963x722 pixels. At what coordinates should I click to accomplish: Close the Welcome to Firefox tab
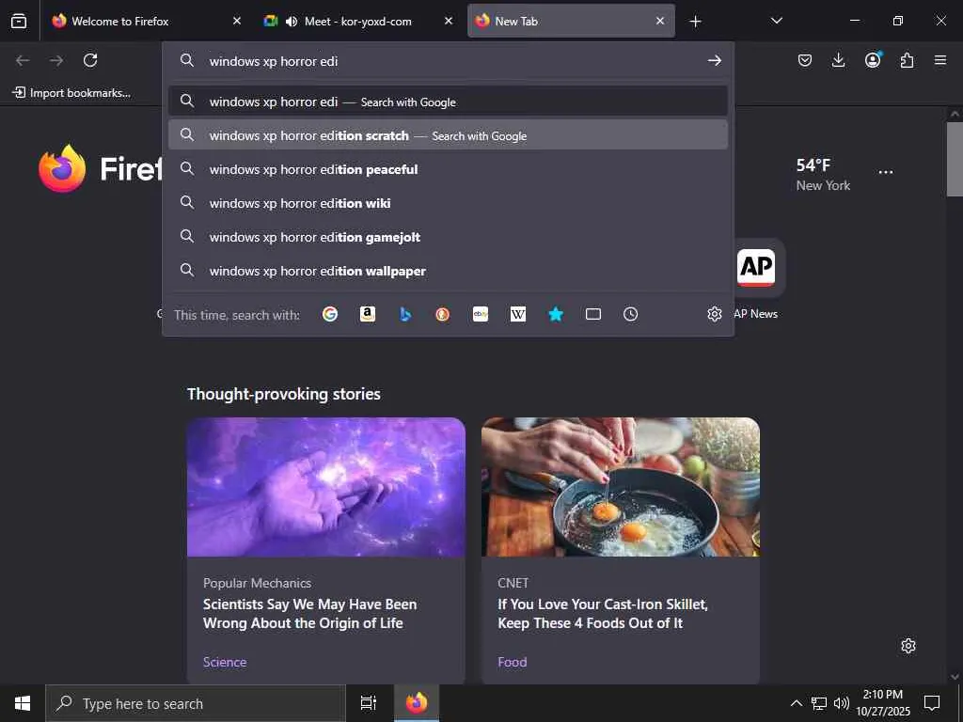tap(237, 21)
